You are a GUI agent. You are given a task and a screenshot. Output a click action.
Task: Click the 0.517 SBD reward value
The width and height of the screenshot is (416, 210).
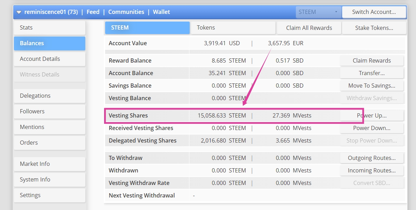(x=289, y=60)
